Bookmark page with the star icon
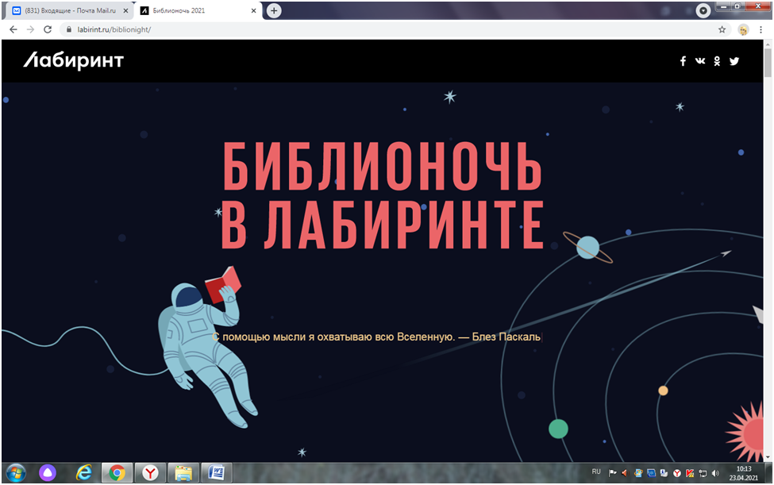 [722, 29]
